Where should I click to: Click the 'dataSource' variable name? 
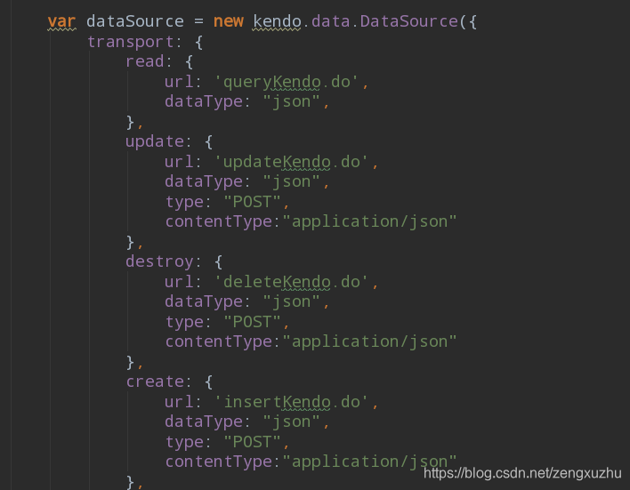click(x=135, y=21)
